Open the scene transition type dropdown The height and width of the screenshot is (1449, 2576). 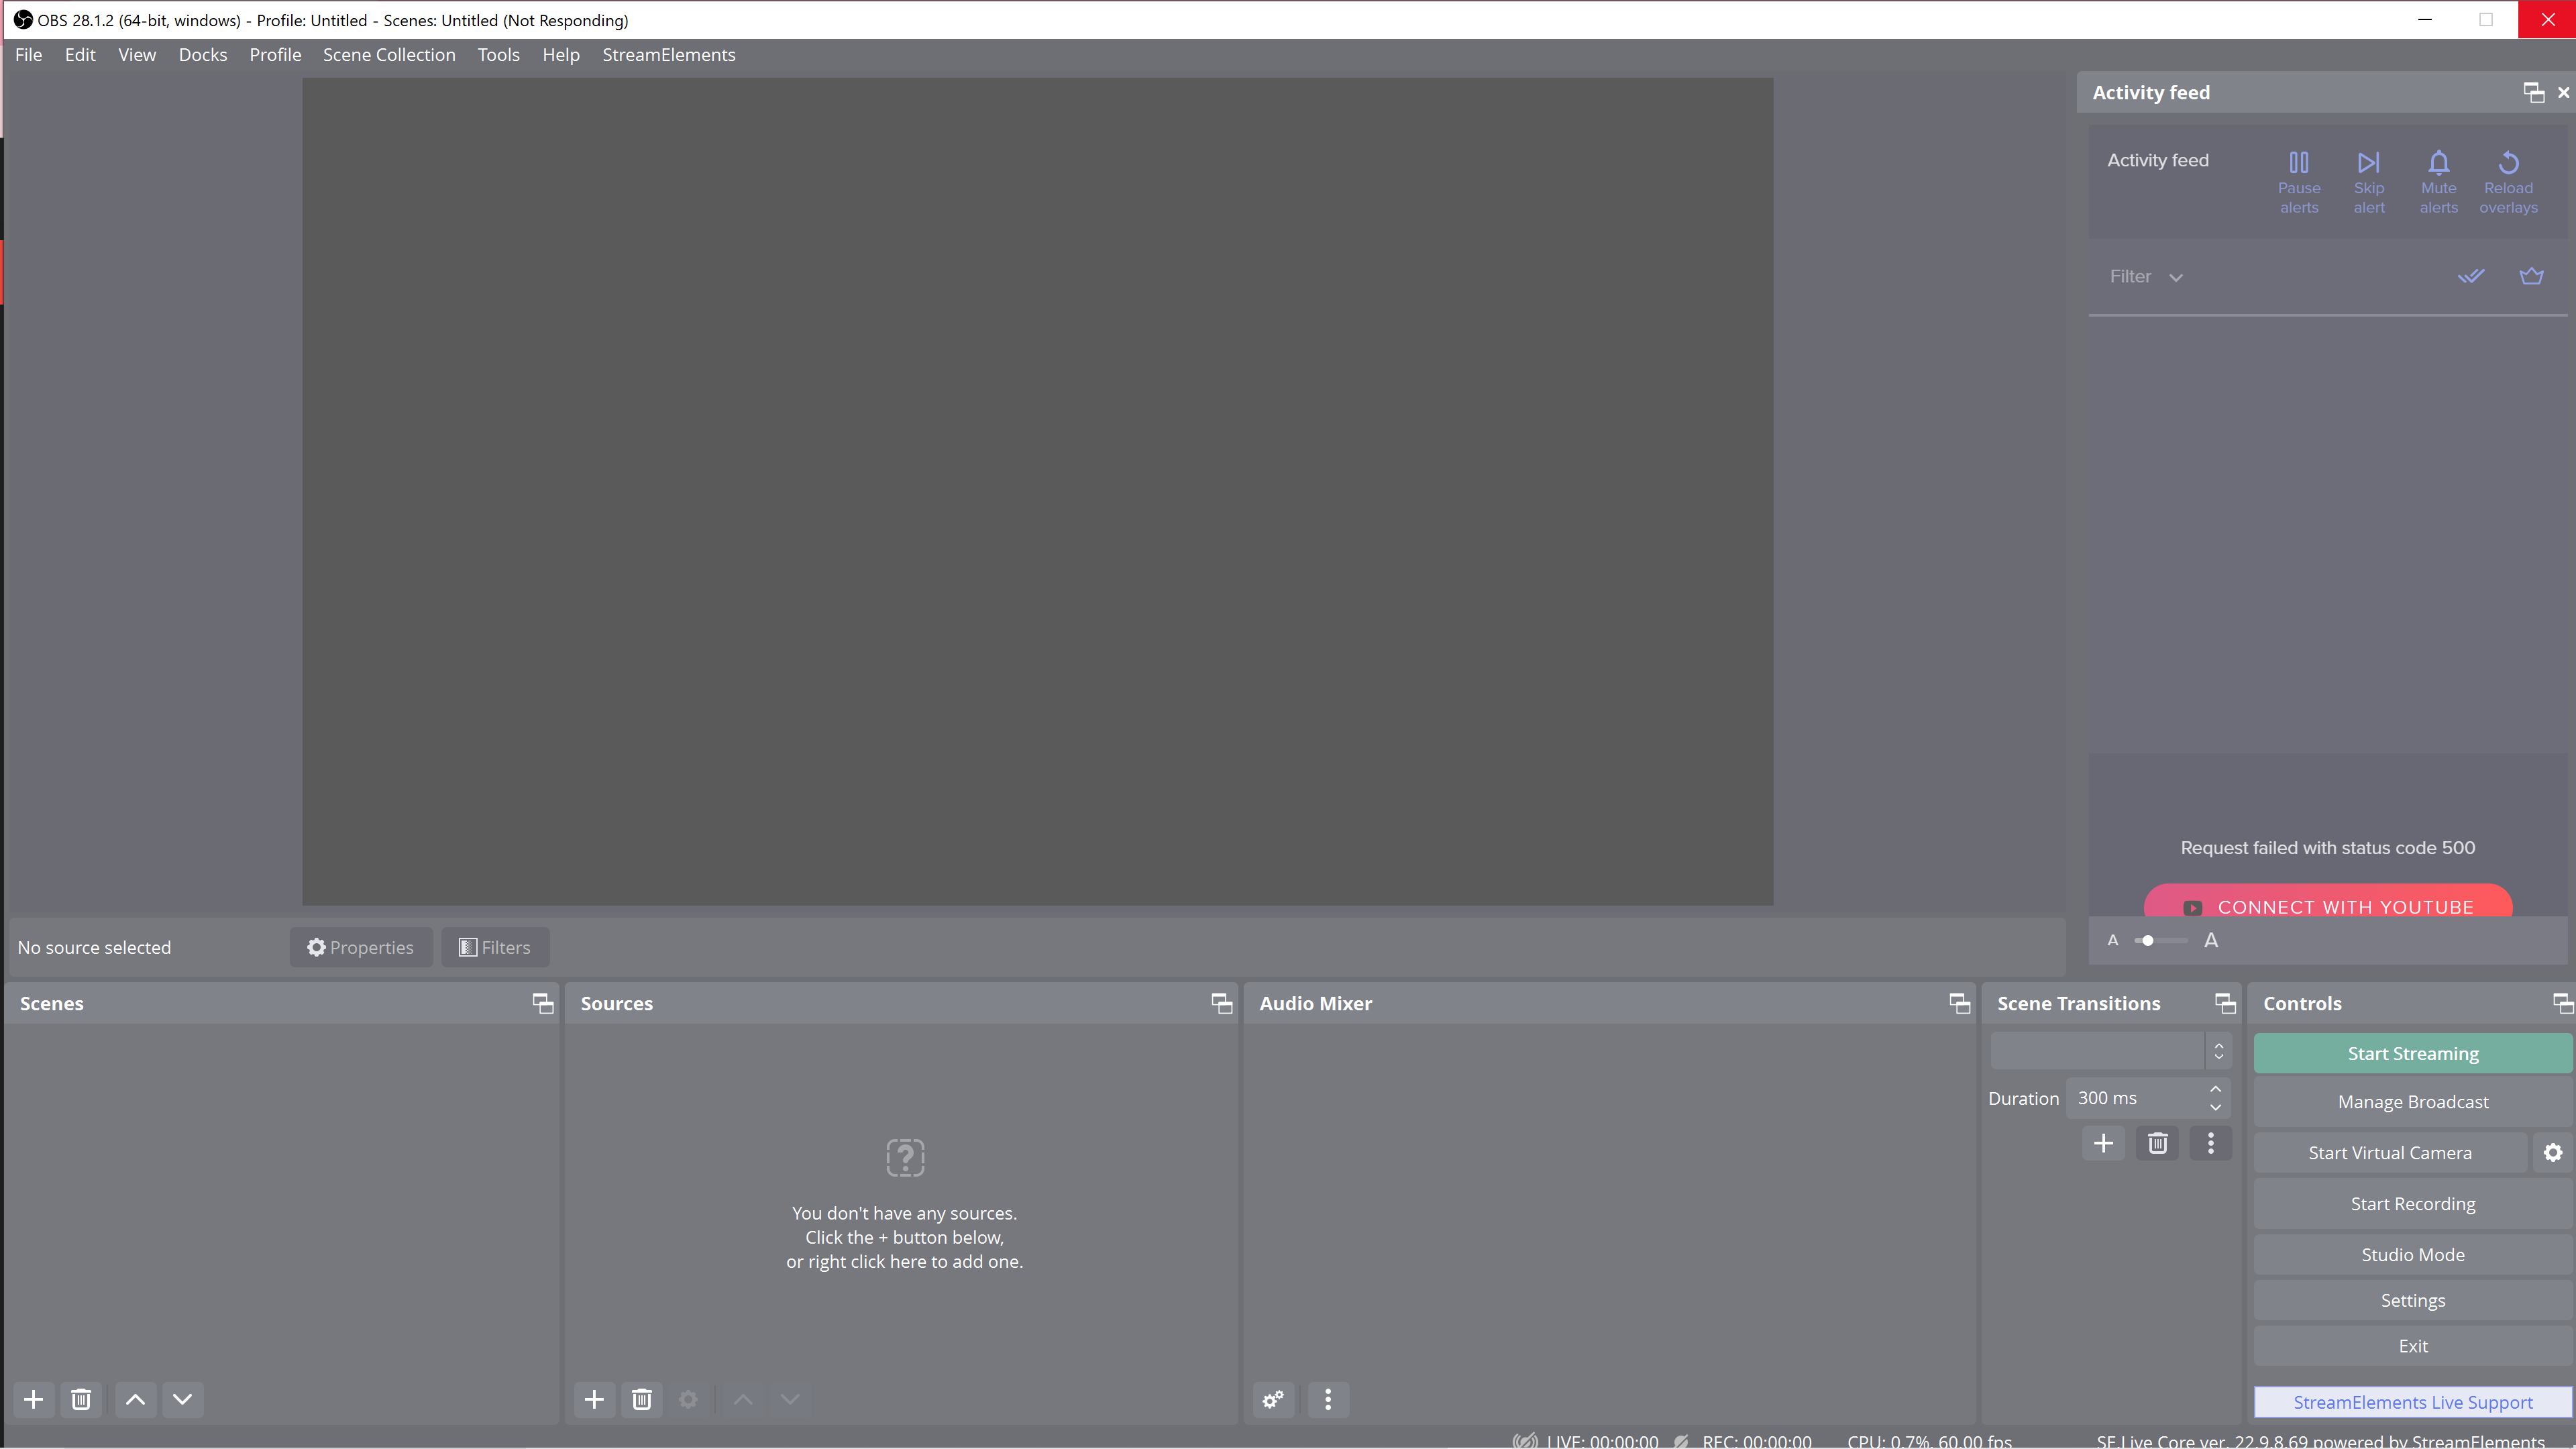click(2110, 1051)
